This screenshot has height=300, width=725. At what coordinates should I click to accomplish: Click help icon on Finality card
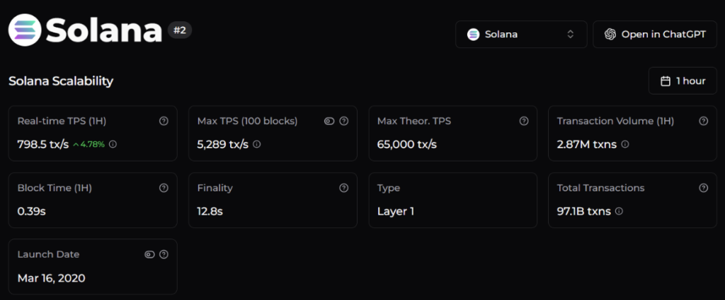344,188
